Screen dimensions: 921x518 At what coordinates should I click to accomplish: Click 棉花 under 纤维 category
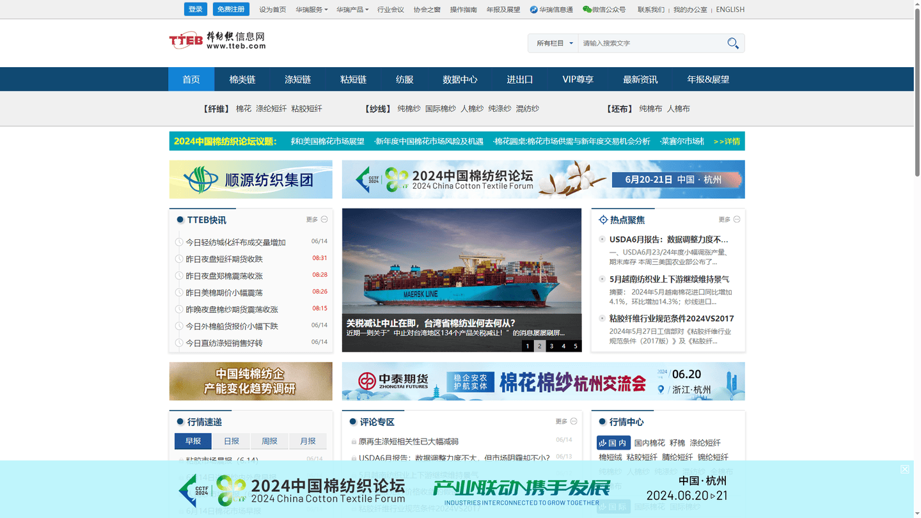tap(244, 109)
